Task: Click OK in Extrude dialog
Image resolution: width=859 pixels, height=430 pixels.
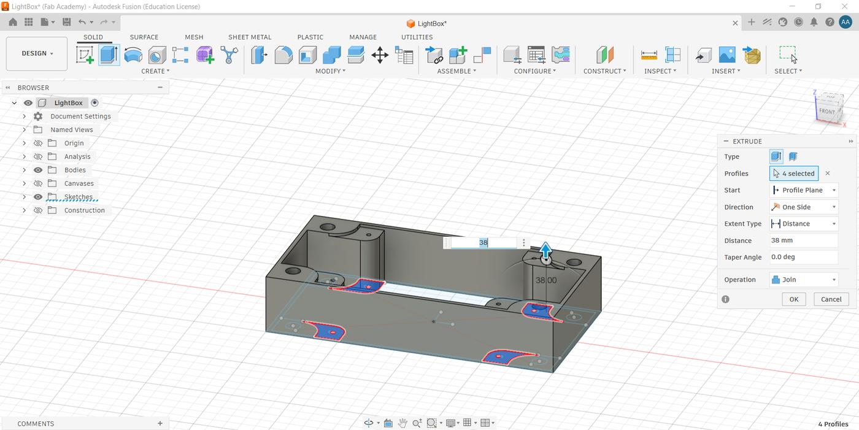Action: coord(794,299)
